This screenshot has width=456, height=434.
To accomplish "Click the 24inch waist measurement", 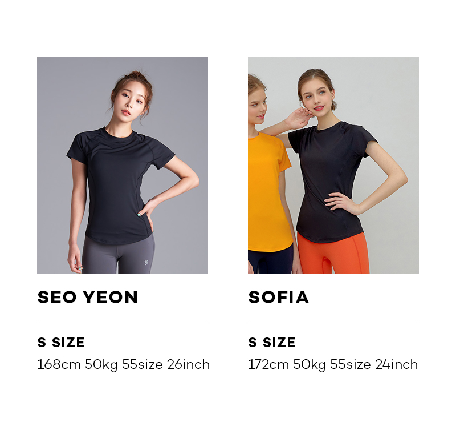I will 397,365.
